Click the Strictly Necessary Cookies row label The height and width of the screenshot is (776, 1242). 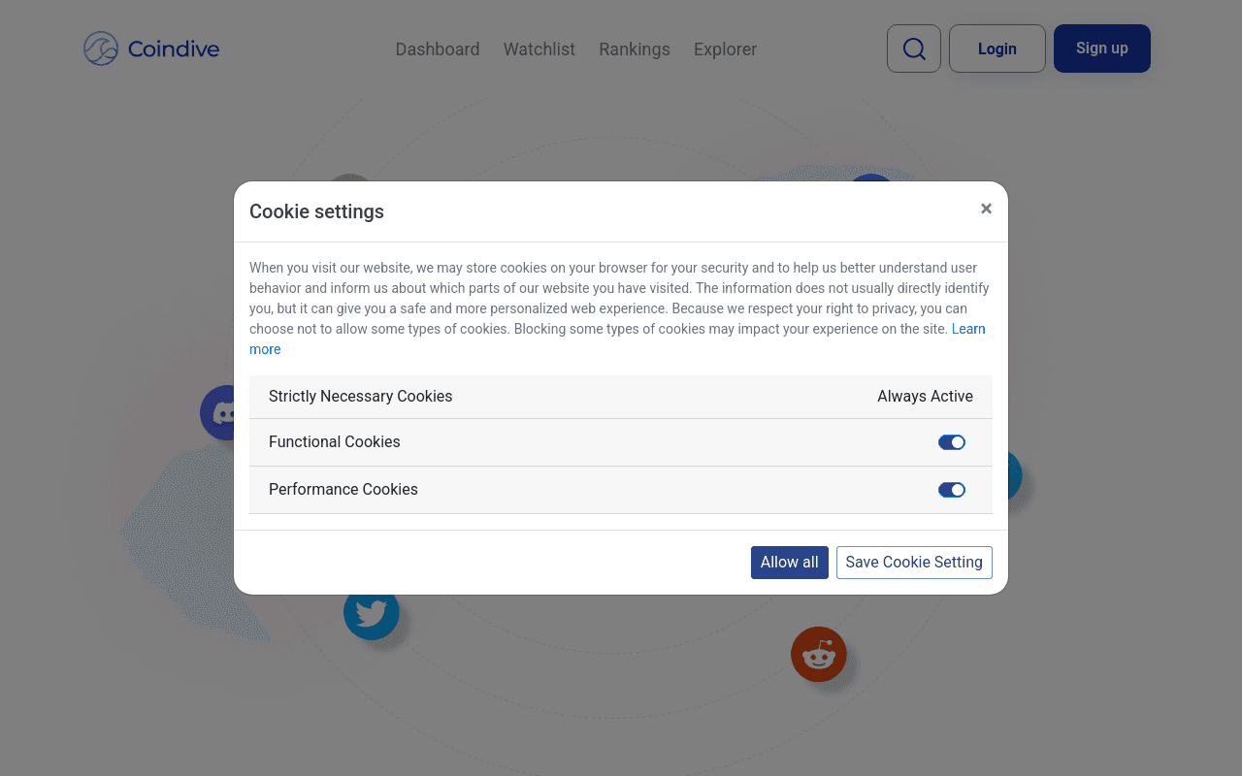361,396
